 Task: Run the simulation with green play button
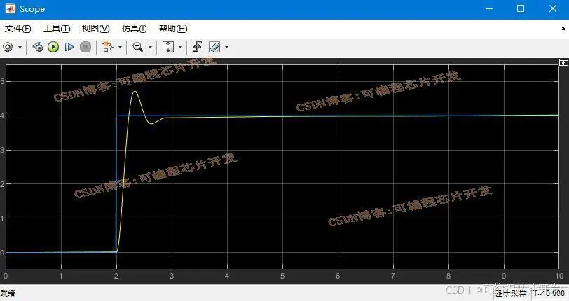[53, 47]
